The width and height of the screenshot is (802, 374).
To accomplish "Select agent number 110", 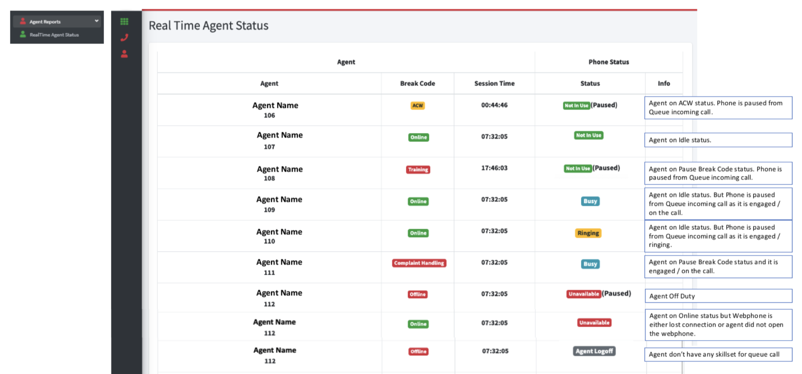I will click(x=269, y=241).
